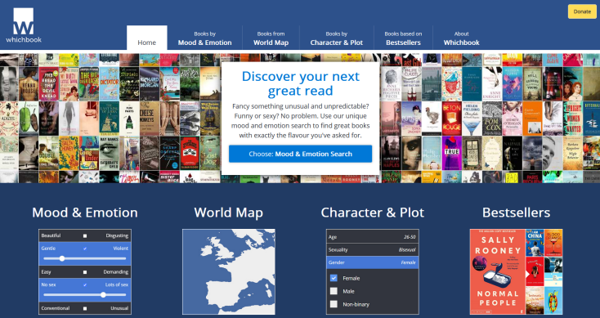Image resolution: width=600 pixels, height=318 pixels.
Task: Open Anne Michaels Fugitive Pieces cover
Action: tap(391, 84)
